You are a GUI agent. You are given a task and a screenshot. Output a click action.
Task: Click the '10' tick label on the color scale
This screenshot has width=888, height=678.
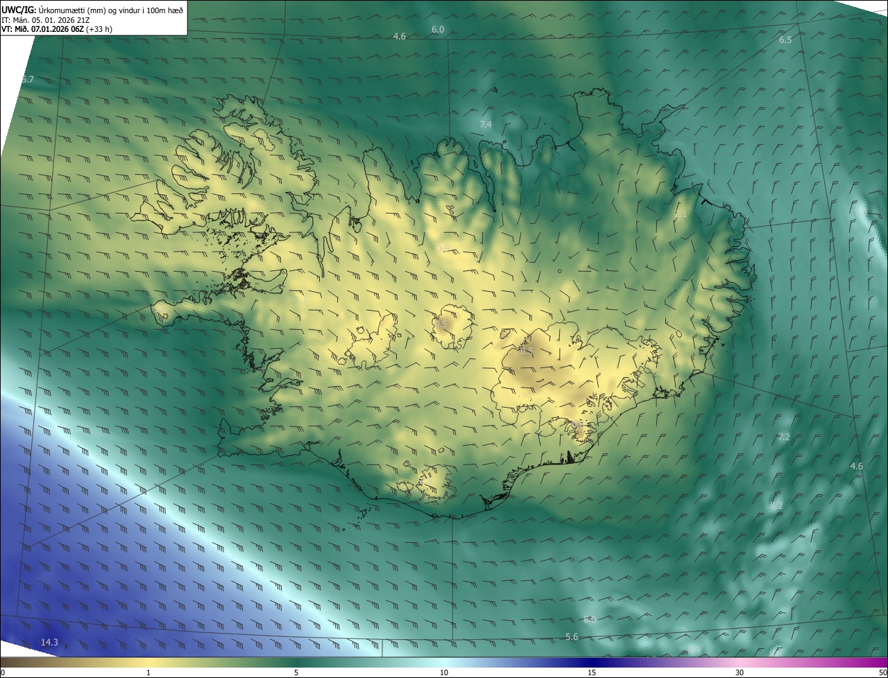[444, 673]
